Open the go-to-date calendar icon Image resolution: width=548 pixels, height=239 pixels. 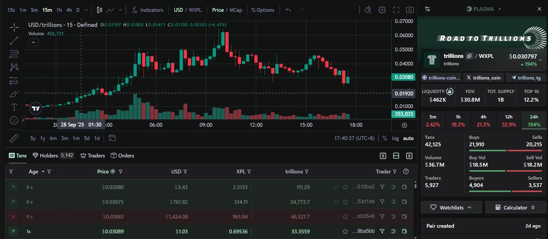point(112,138)
